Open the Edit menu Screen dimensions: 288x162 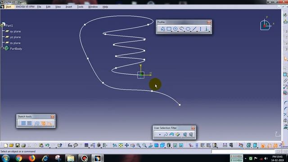click(x=48, y=7)
